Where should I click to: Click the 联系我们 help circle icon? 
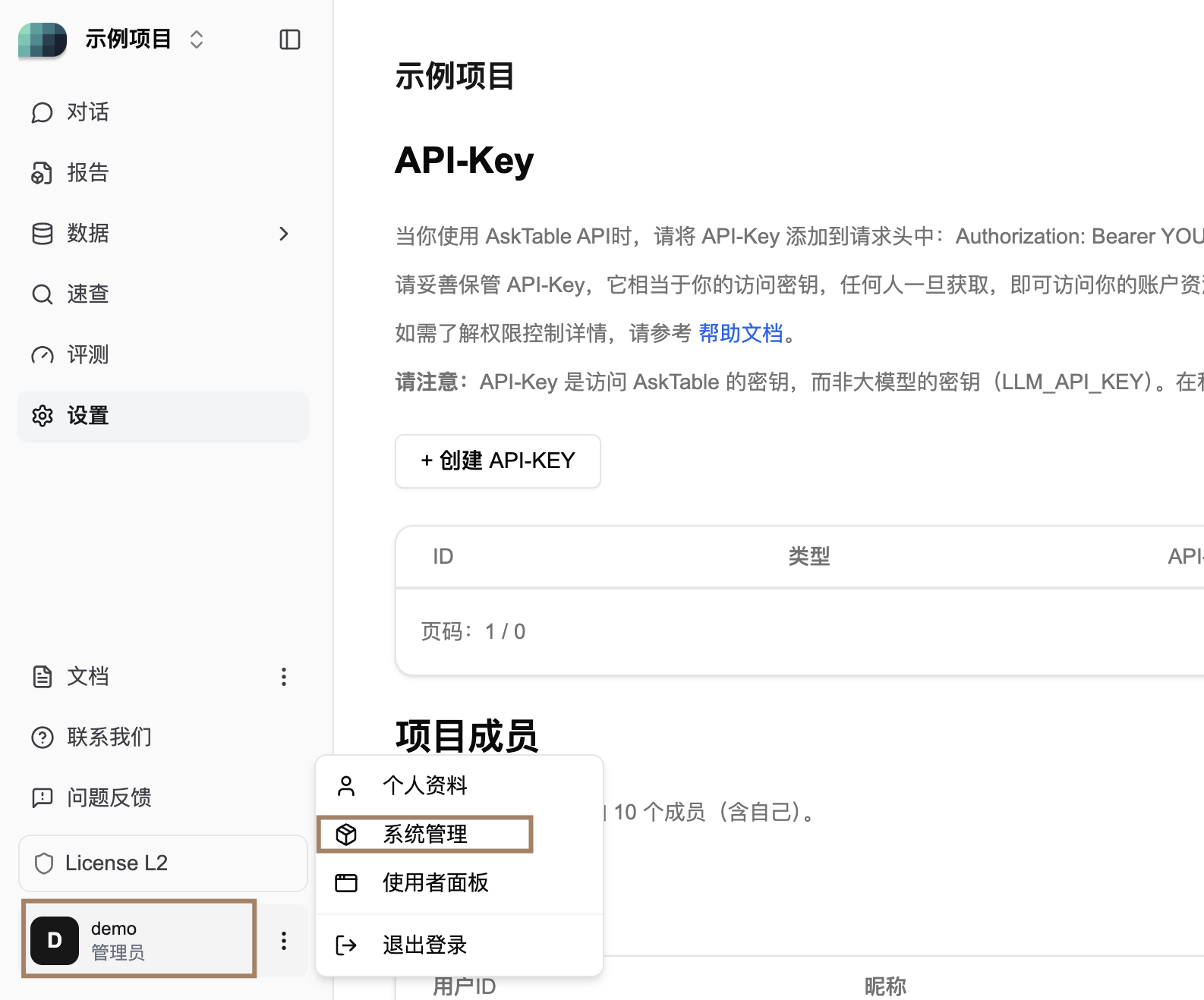(42, 737)
